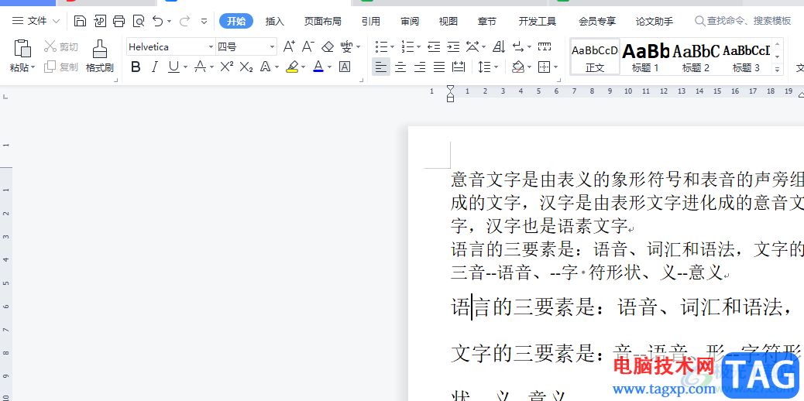Justify the paragraph text
Image resolution: width=804 pixels, height=401 pixels.
tap(439, 67)
